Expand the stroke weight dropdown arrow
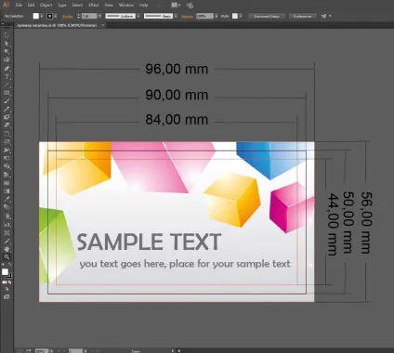The height and width of the screenshot is (353, 394). click(x=99, y=16)
